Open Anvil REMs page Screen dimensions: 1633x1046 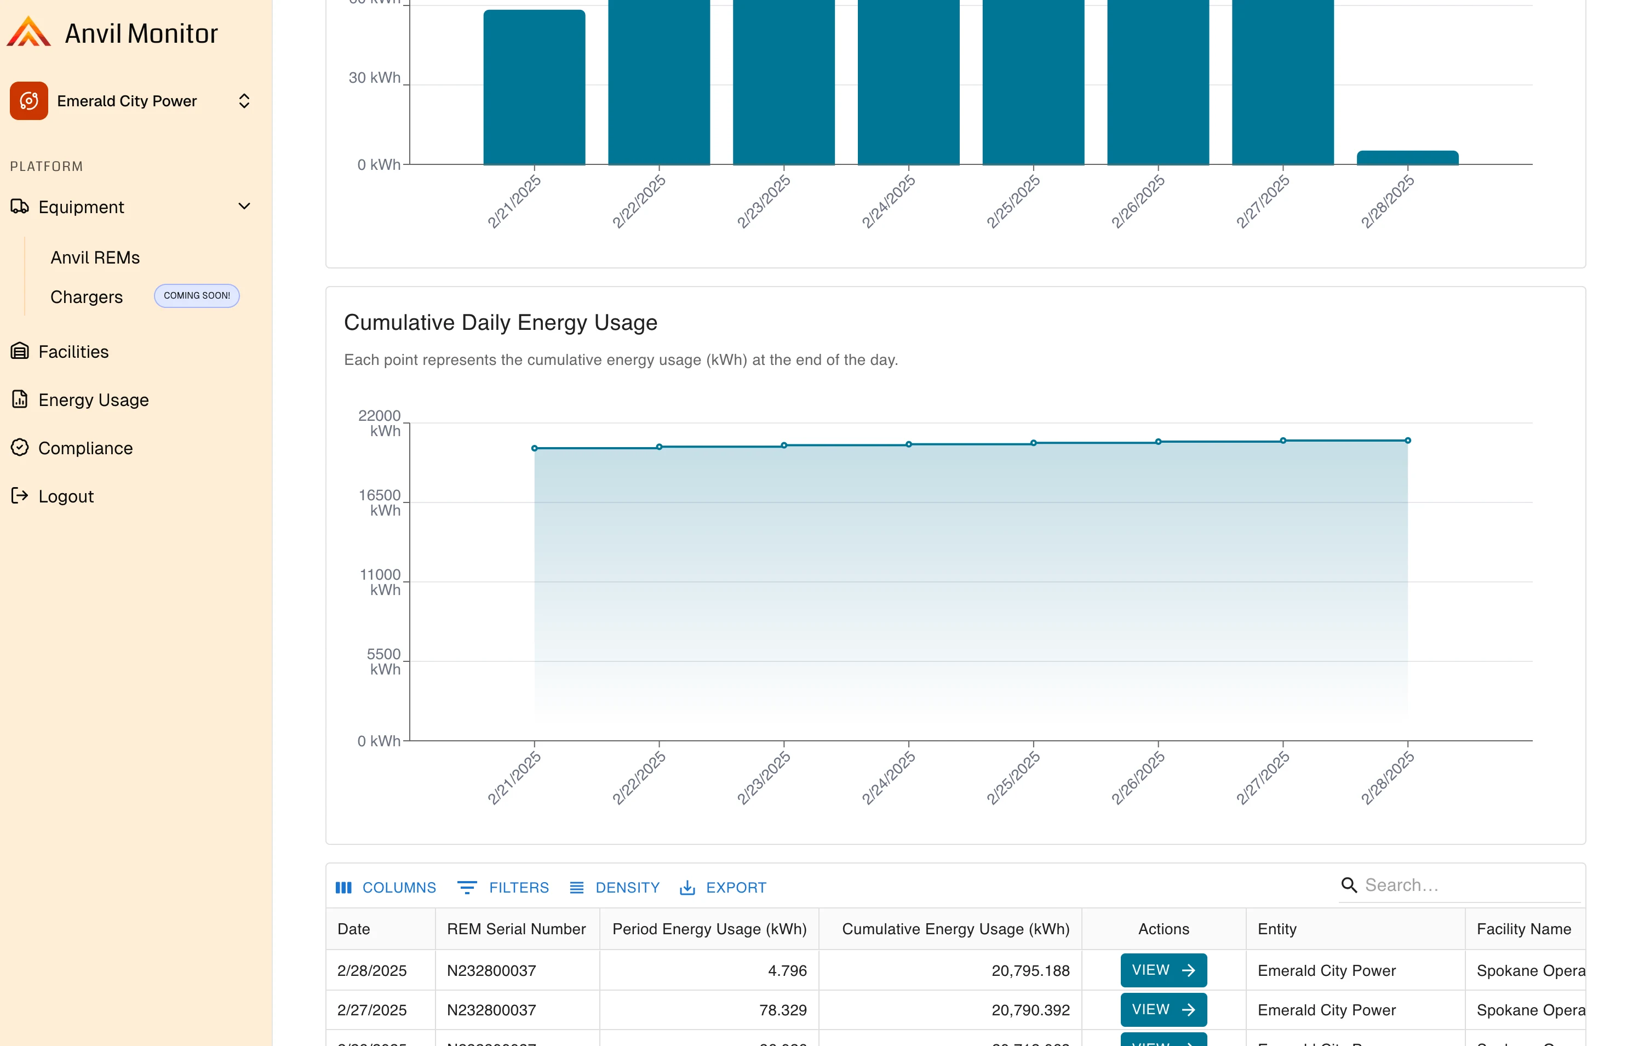pos(94,257)
